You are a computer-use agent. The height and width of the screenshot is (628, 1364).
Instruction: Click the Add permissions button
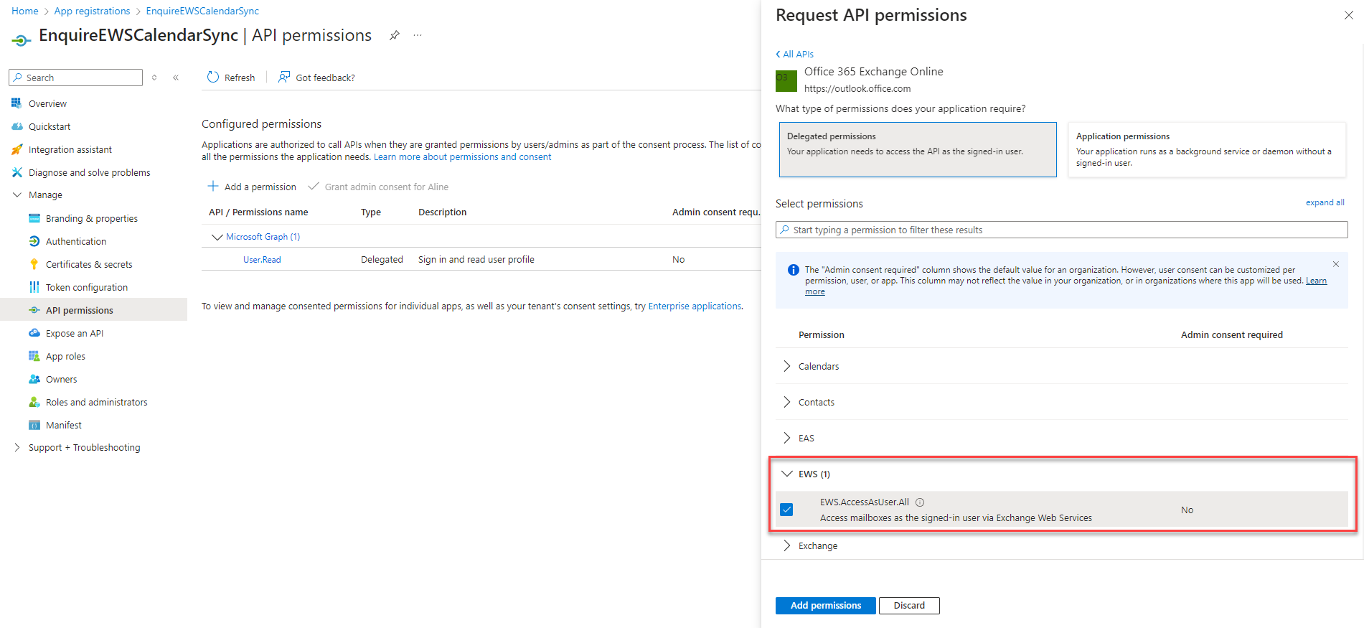[825, 605]
